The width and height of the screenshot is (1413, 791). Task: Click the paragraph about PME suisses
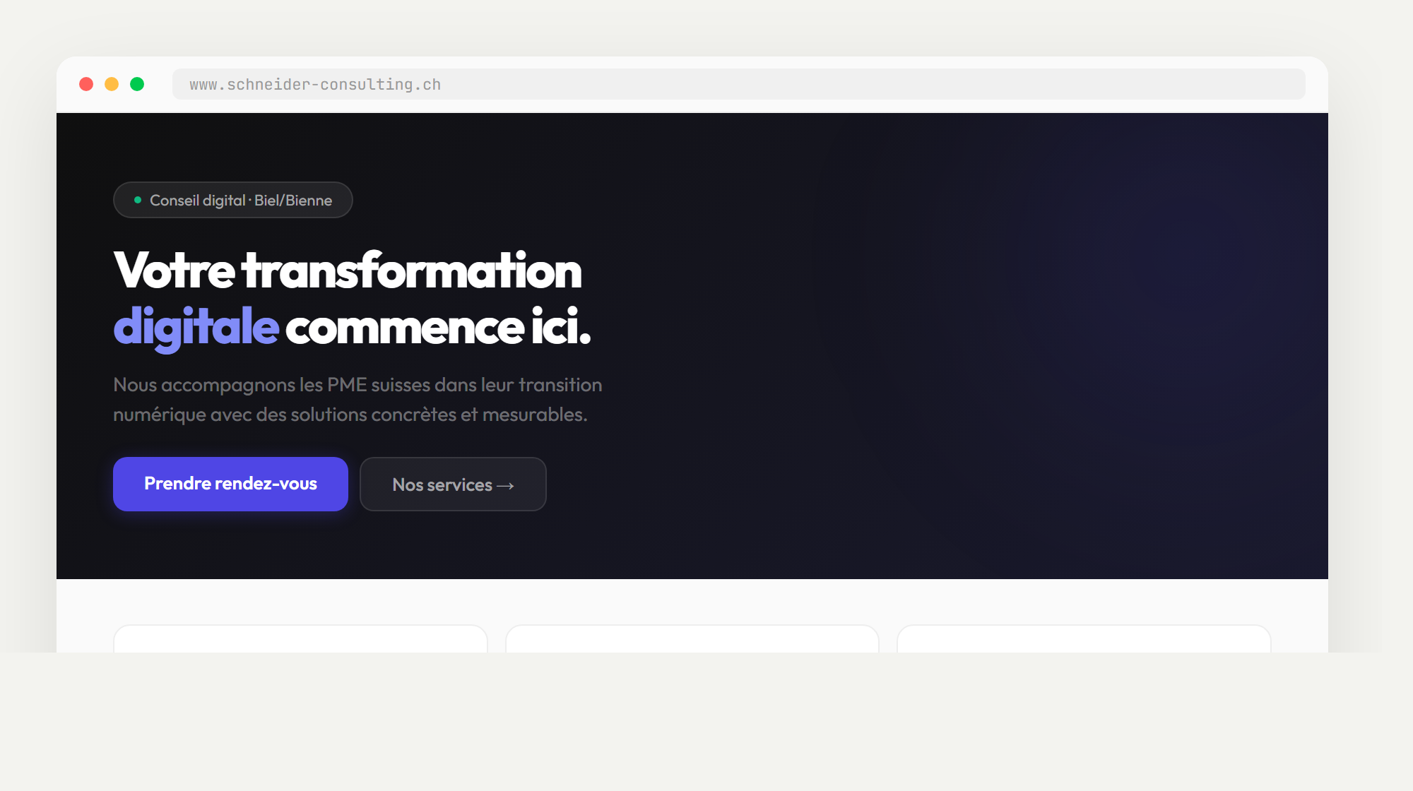[x=357, y=399]
